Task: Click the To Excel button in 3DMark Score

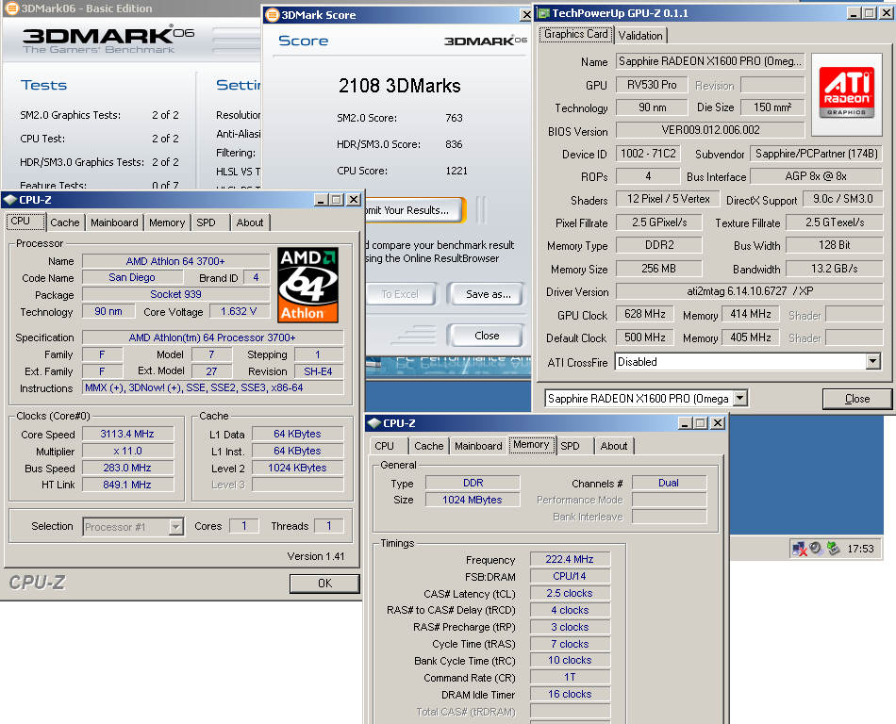Action: [x=400, y=294]
